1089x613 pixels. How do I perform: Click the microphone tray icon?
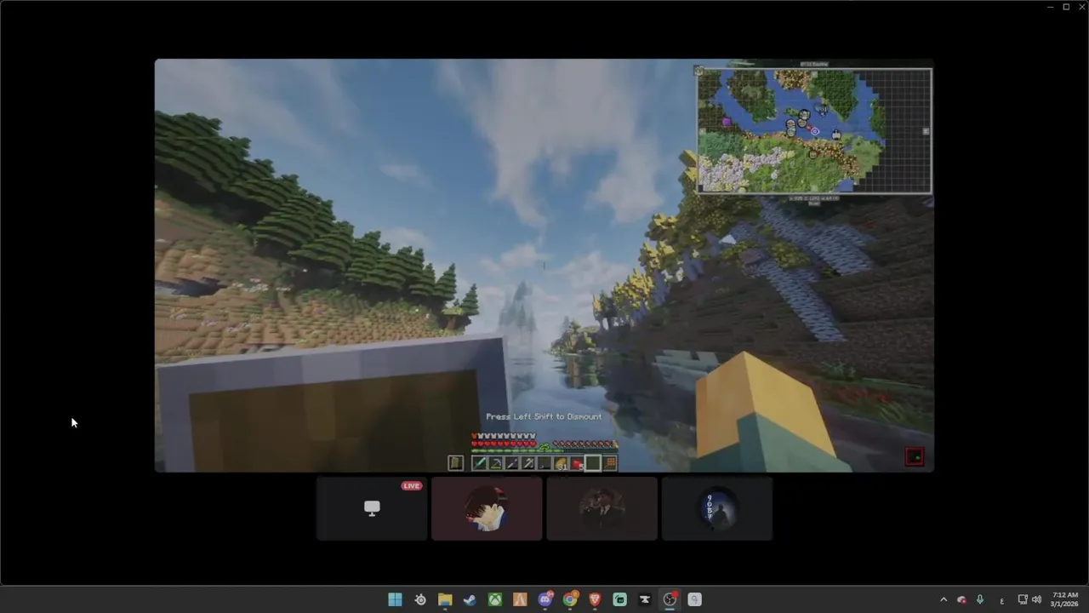[980, 599]
